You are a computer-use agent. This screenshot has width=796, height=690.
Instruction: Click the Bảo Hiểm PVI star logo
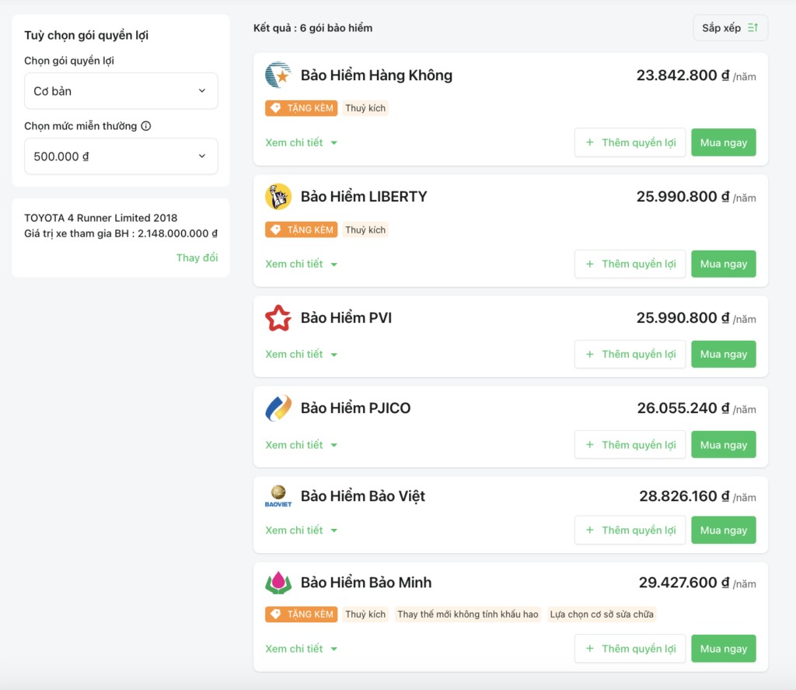pos(278,318)
